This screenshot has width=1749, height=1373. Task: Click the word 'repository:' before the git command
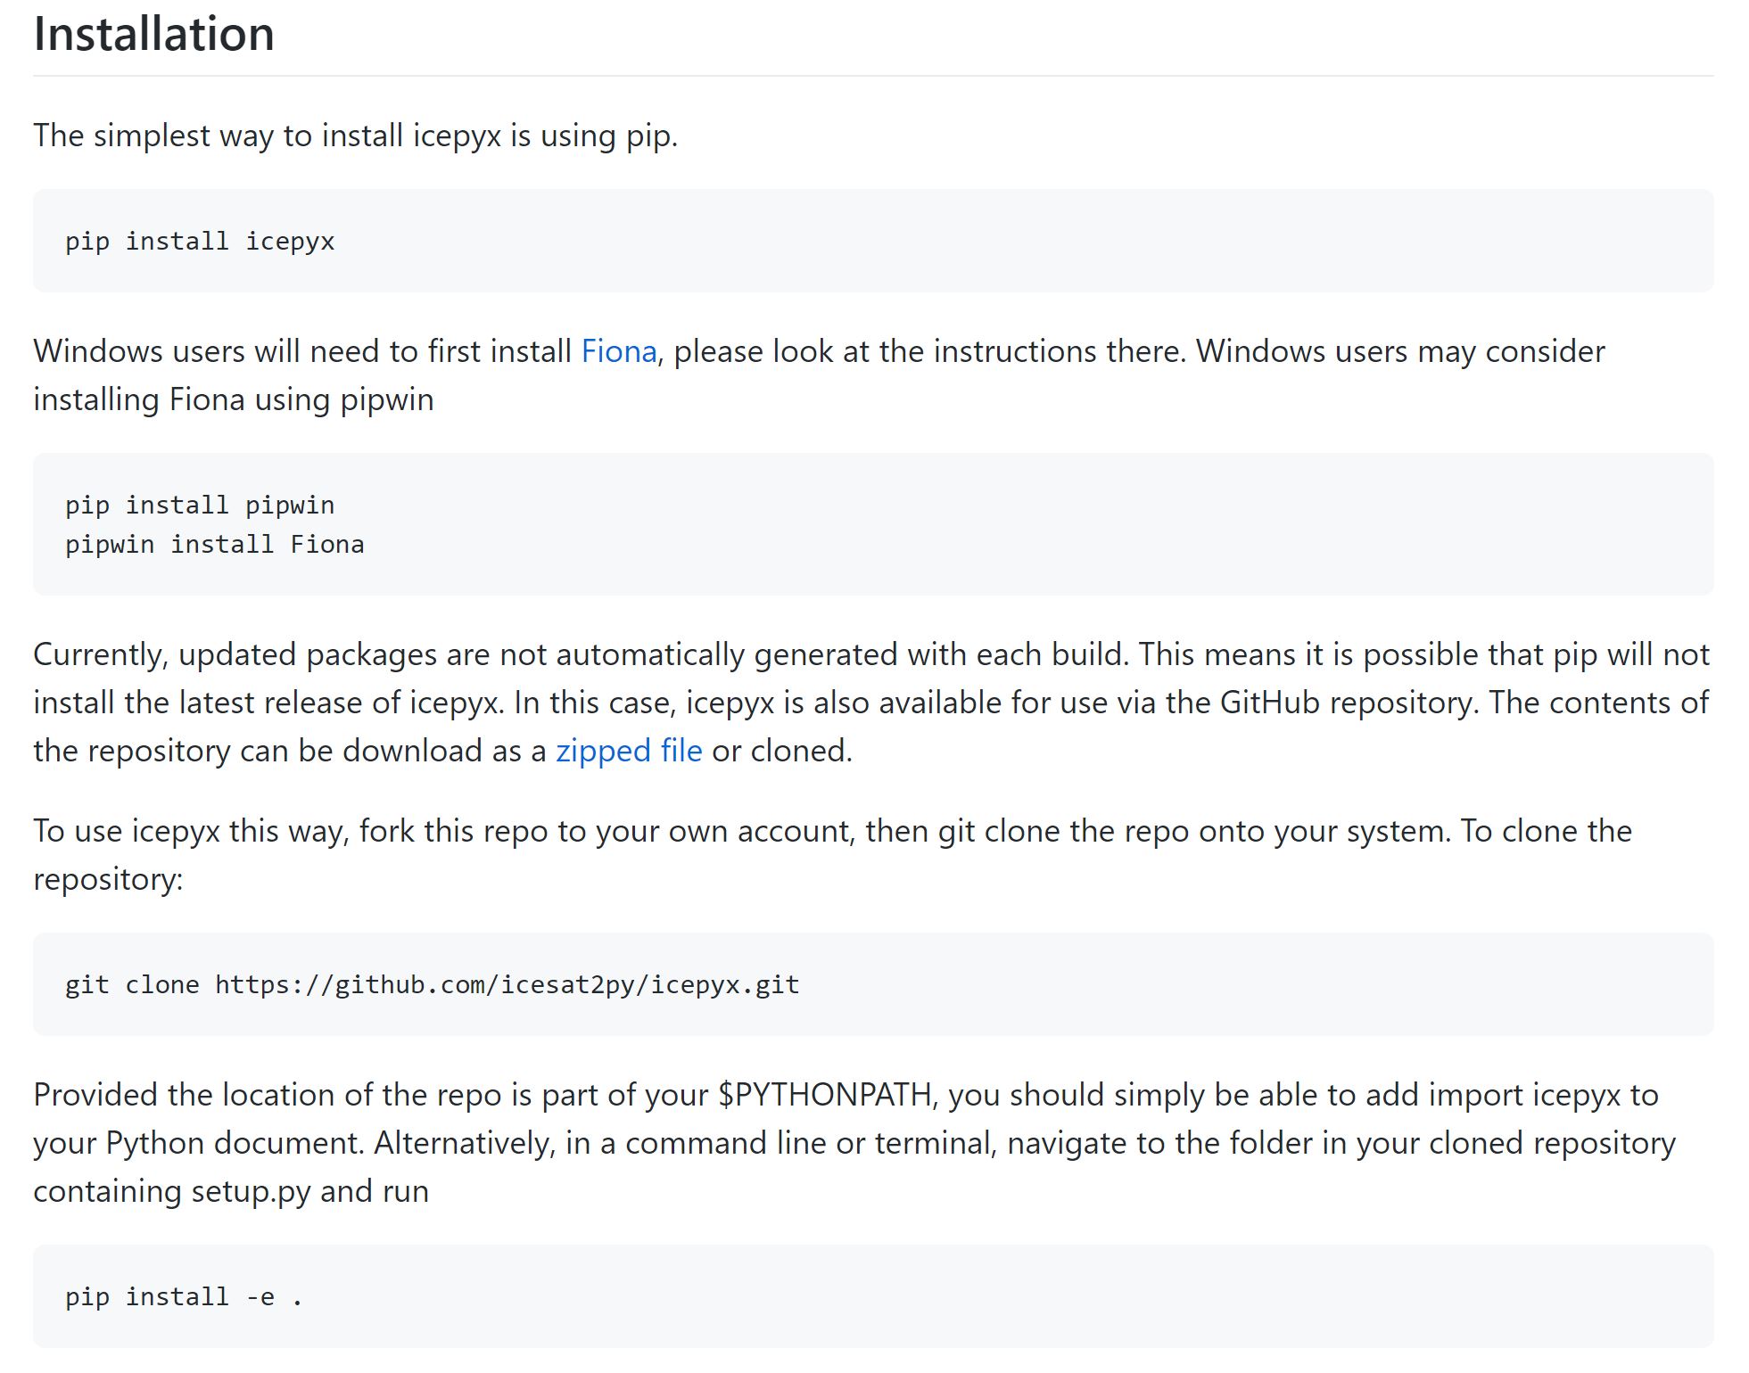(108, 879)
